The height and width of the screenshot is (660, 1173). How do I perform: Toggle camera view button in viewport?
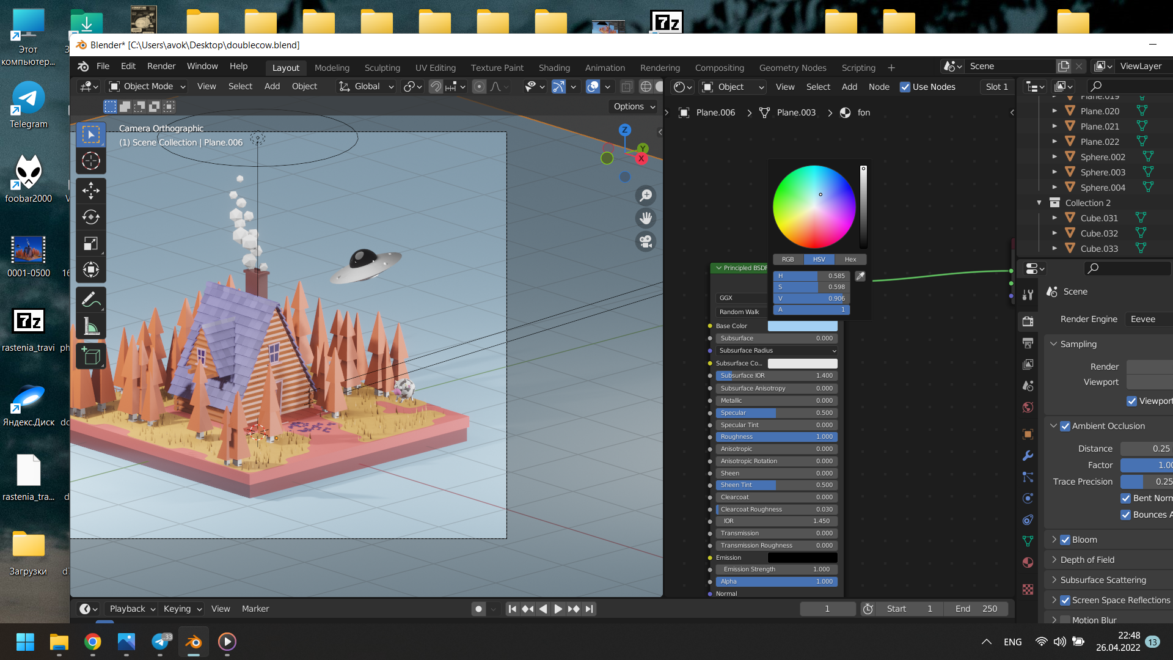[646, 241]
